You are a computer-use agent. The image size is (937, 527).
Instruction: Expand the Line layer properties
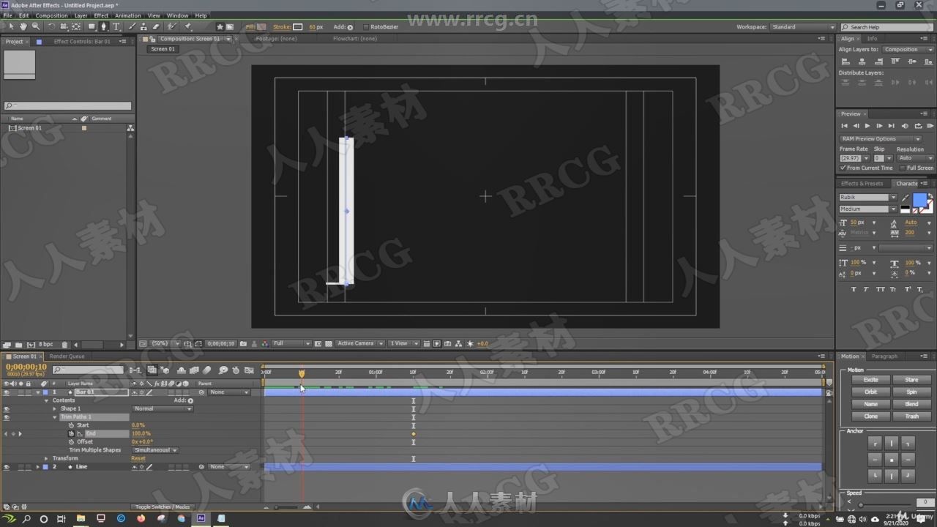38,467
